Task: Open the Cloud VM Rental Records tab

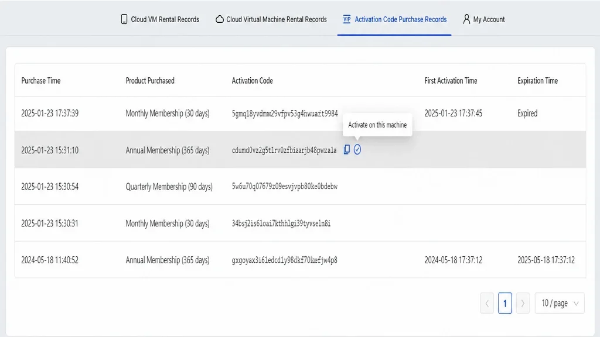Action: 160,19
